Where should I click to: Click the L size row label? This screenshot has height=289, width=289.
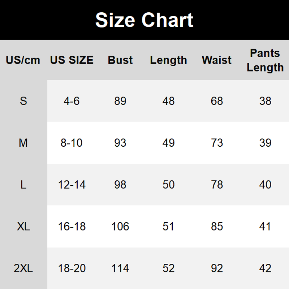(x=23, y=185)
